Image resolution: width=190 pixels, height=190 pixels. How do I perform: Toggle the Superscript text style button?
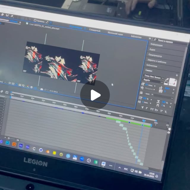coord(161,111)
